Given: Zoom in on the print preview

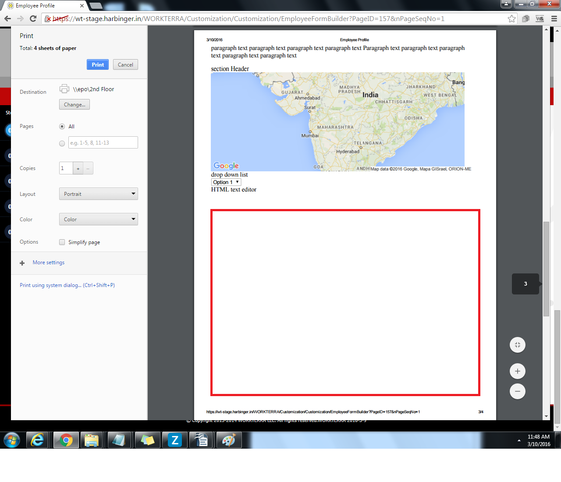Looking at the screenshot, I should tap(518, 371).
